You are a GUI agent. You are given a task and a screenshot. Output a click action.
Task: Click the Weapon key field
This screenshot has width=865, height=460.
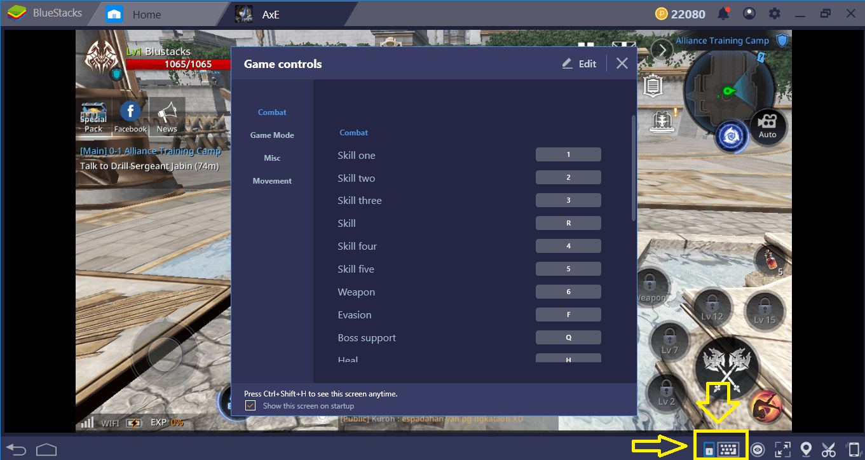(x=568, y=292)
